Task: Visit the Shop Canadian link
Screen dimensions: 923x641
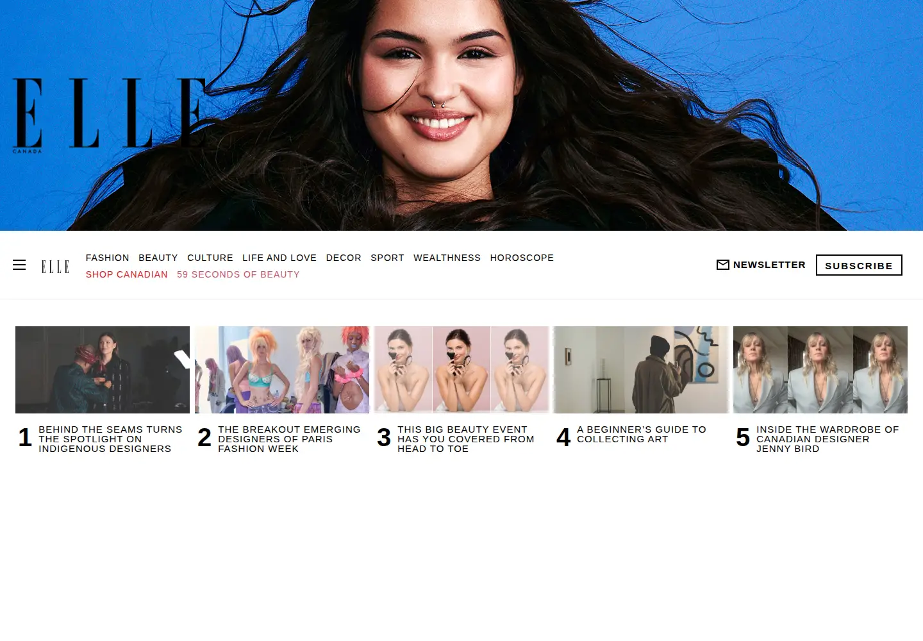Action: tap(127, 274)
